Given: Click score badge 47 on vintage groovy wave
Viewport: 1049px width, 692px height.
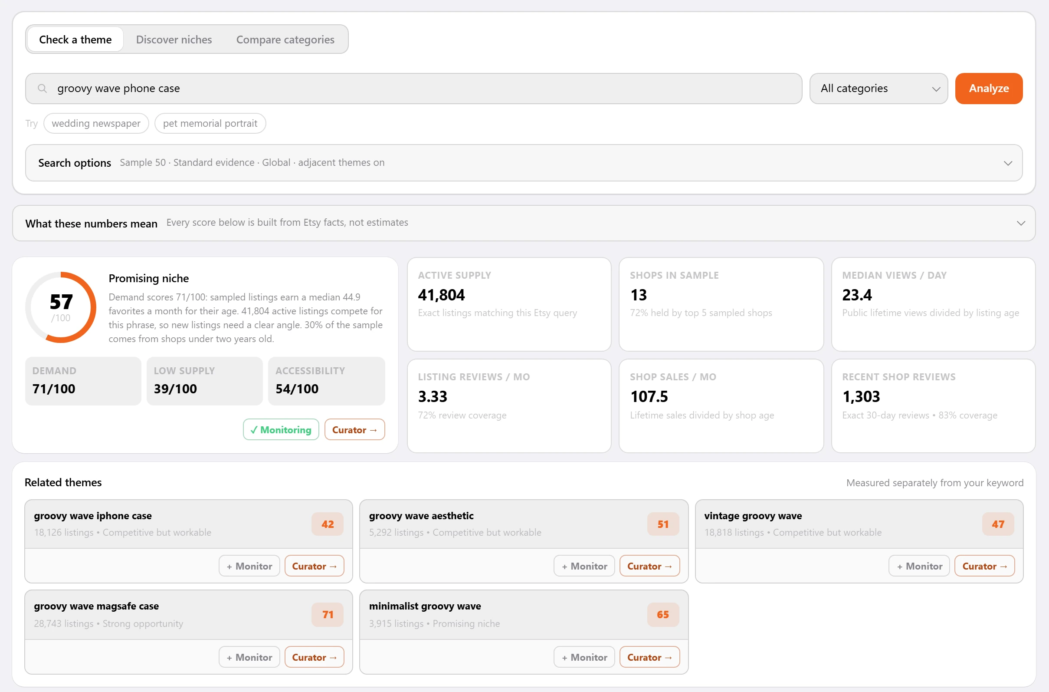Looking at the screenshot, I should [997, 524].
